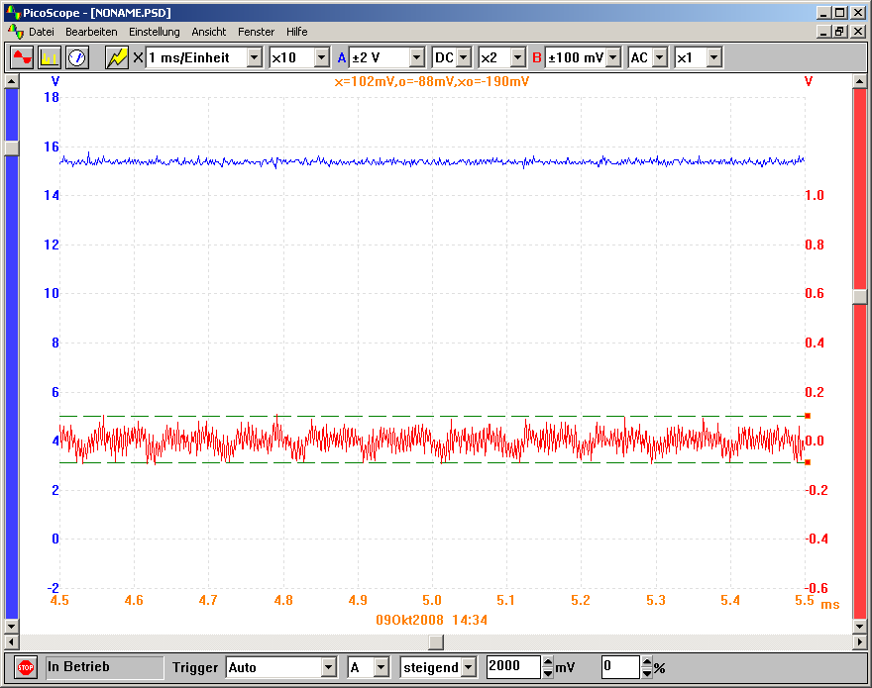The image size is (872, 688).
Task: Increase the trigger level in mV using up arrow
Action: point(548,661)
